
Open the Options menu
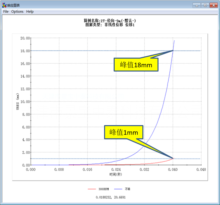(17, 12)
